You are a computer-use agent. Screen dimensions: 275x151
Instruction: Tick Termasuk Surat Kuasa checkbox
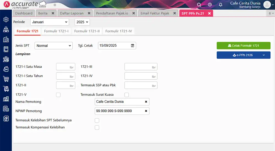(127, 95)
